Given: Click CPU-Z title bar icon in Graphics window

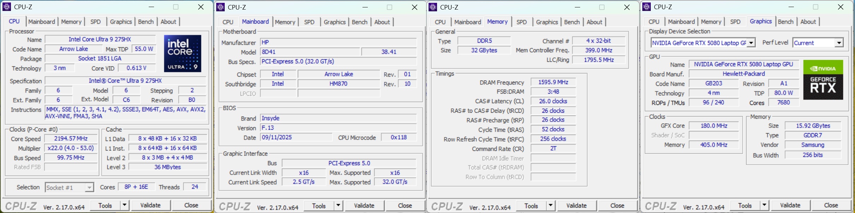Looking at the screenshot, I should [x=647, y=7].
